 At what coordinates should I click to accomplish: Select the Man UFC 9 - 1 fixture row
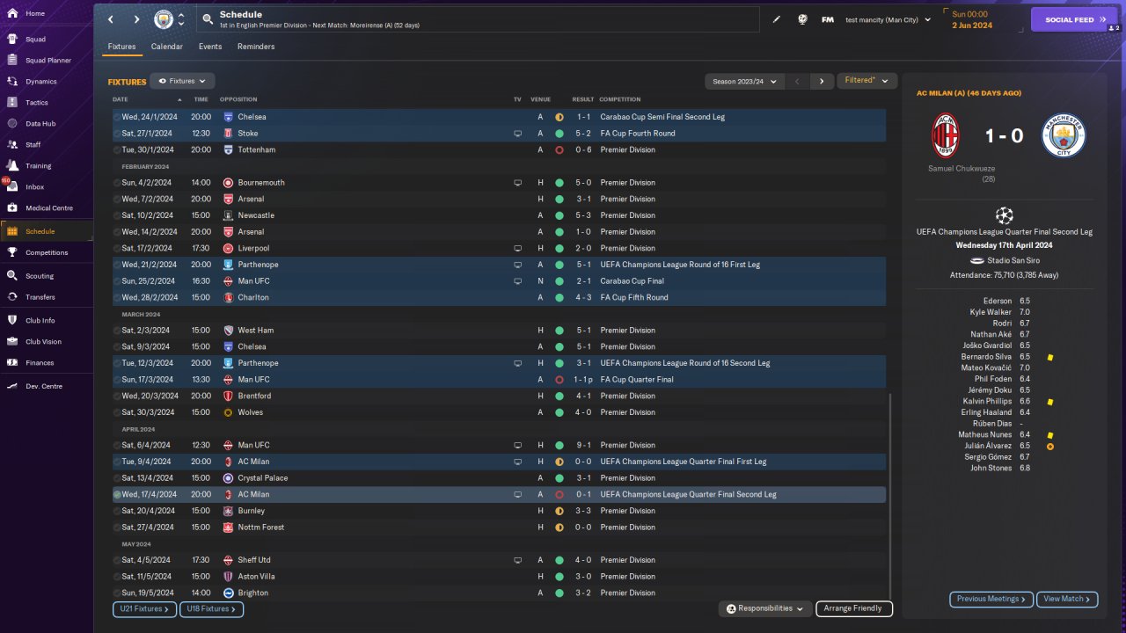coord(499,445)
